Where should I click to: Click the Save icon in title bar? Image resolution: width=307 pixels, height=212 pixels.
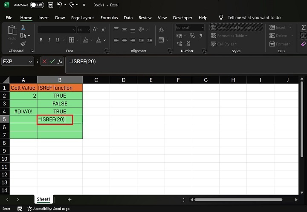[50, 5]
